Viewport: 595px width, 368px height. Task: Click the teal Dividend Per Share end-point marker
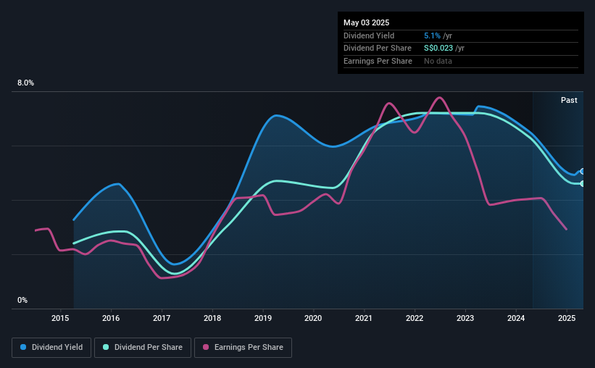583,183
